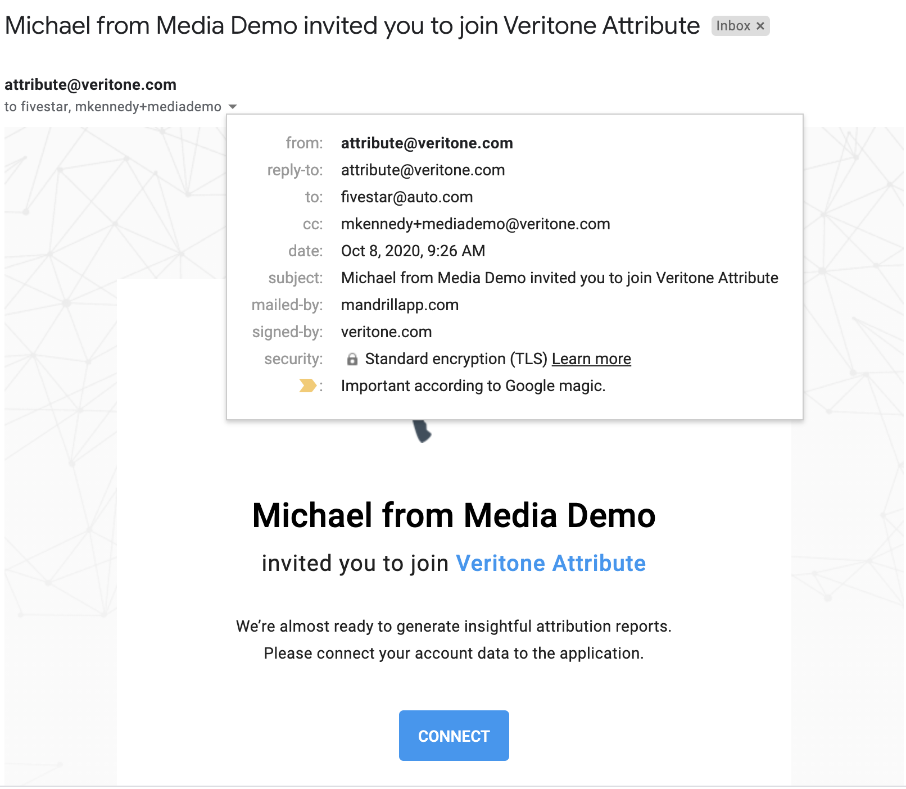This screenshot has width=906, height=789.
Task: Select the bold from address in details
Action: point(427,143)
